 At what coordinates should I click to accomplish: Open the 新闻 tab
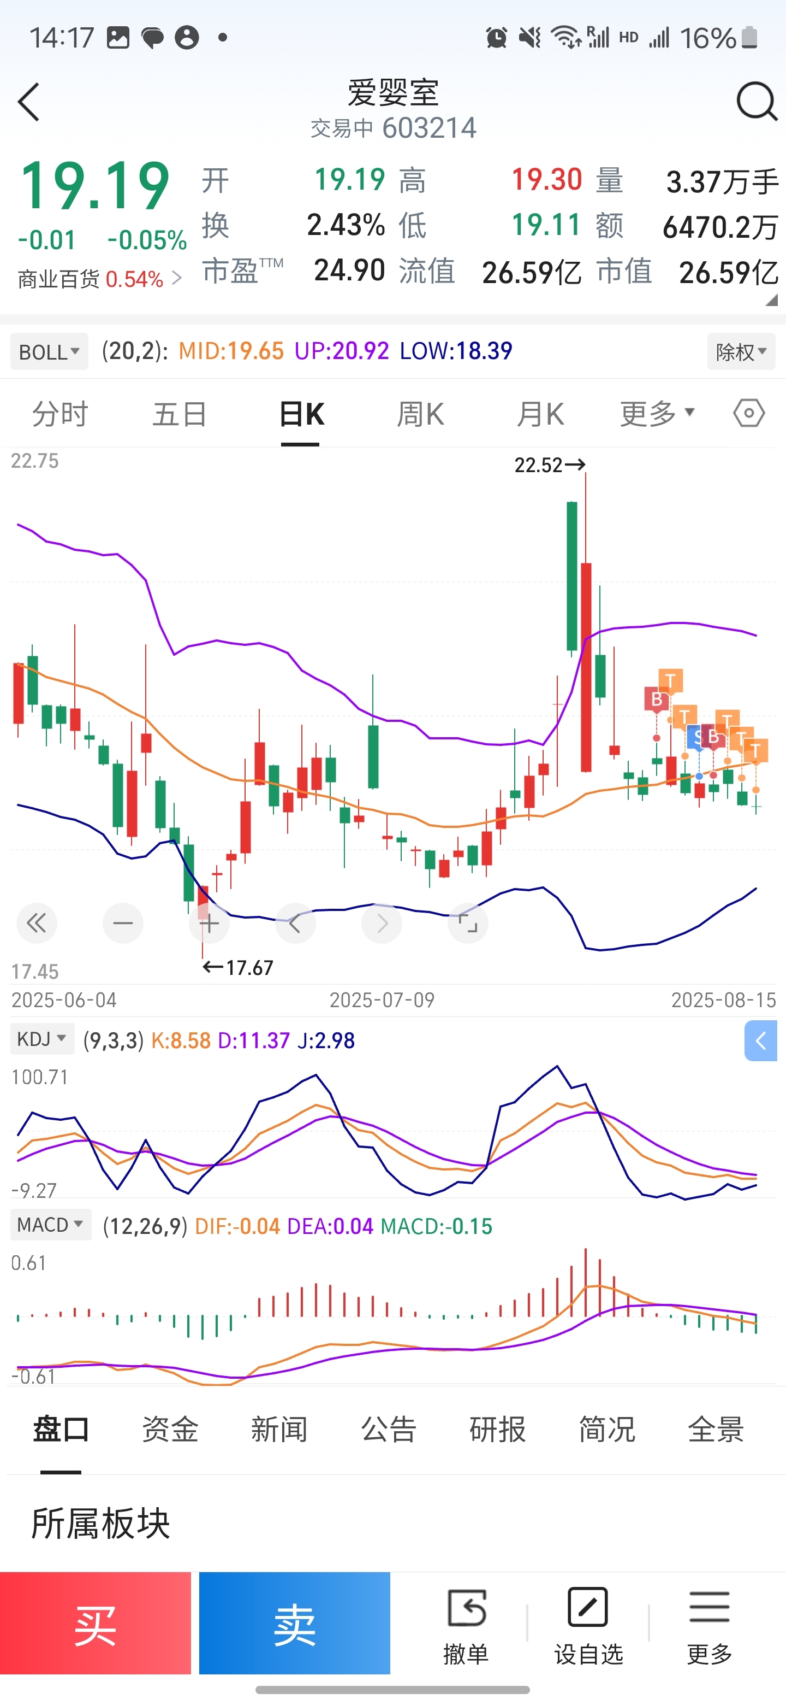[x=279, y=1430]
